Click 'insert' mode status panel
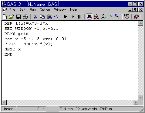145x113 pixels. pos(9,109)
